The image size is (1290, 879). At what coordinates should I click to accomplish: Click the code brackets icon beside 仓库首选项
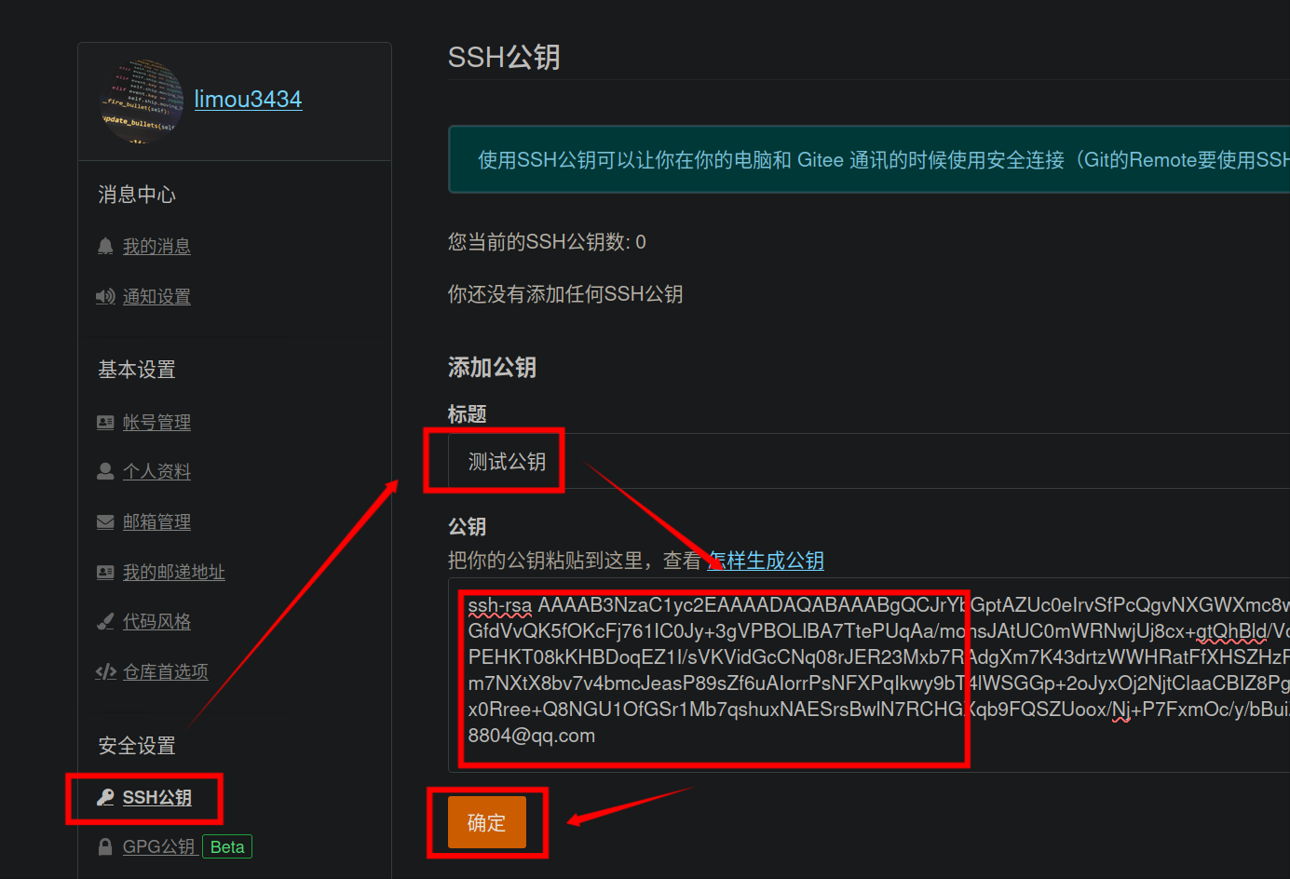(105, 672)
